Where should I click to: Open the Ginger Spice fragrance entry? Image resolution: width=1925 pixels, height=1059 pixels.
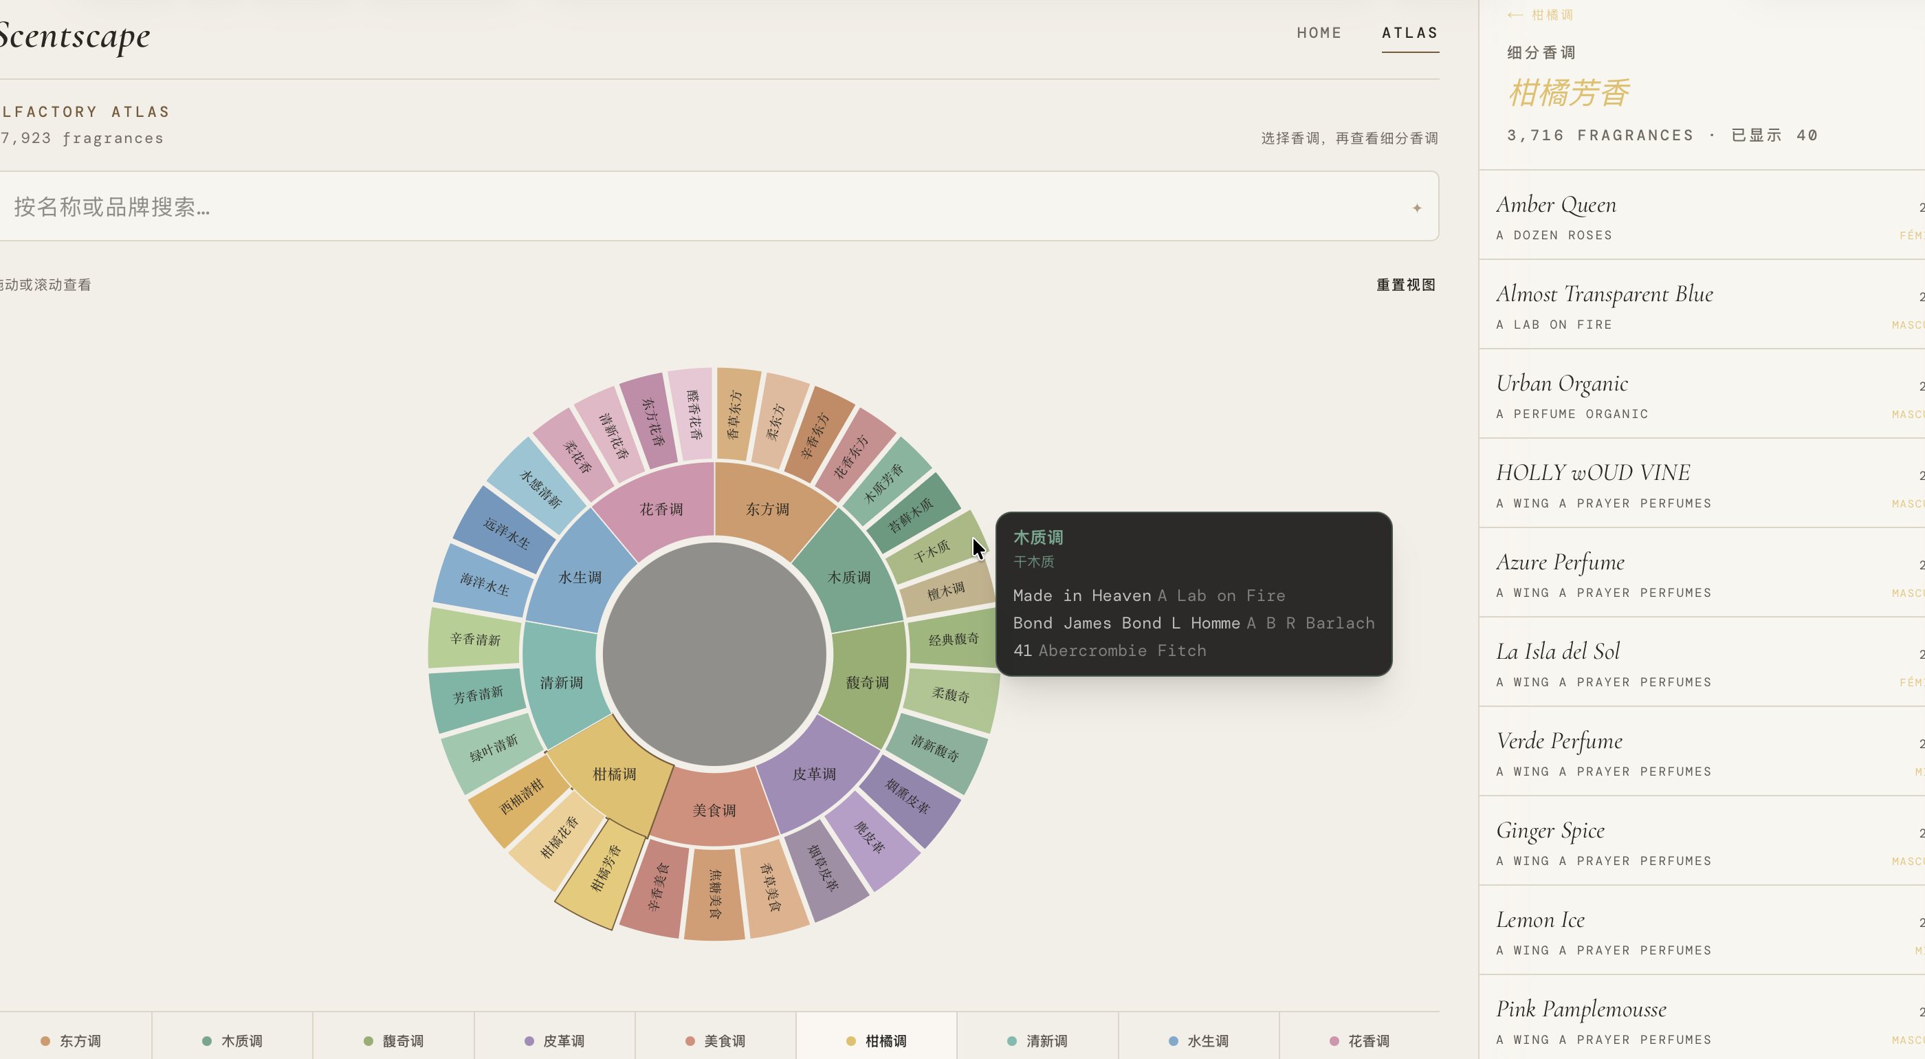pos(1702,841)
